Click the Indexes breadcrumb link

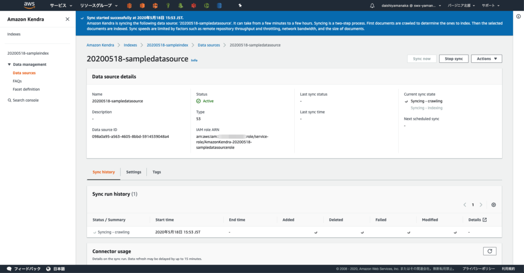pyautogui.click(x=130, y=45)
